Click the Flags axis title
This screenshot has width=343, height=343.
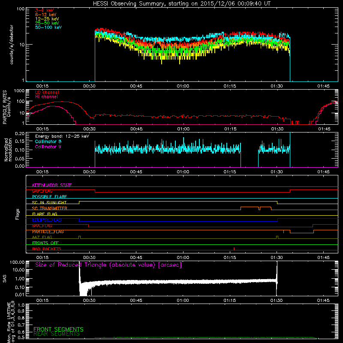18,214
